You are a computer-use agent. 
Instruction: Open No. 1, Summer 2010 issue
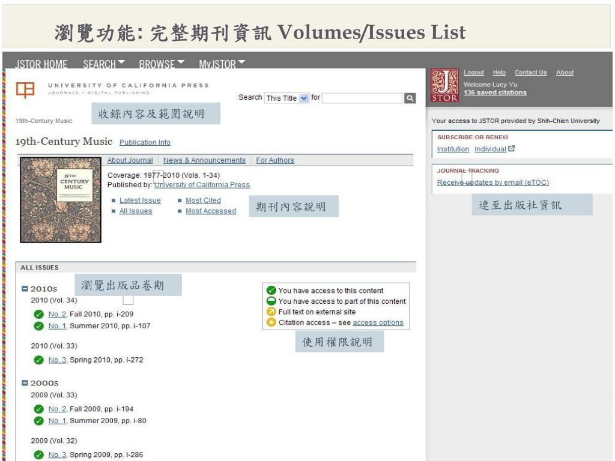[x=57, y=326]
